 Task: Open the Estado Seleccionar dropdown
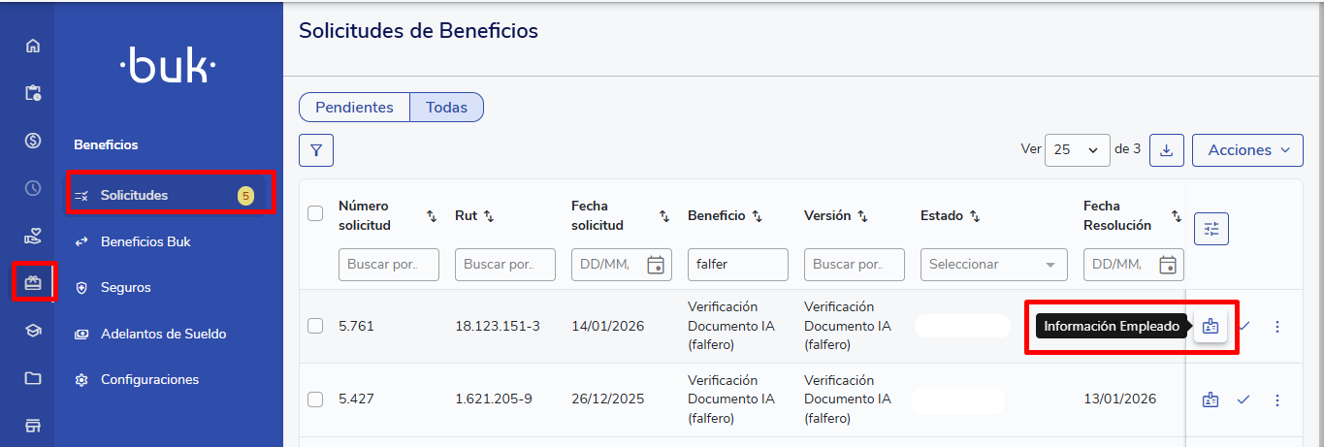[993, 265]
